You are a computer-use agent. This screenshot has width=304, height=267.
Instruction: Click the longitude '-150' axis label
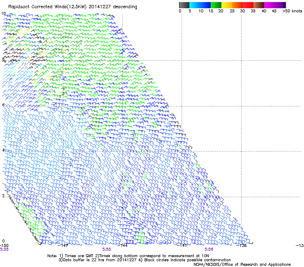coord(4,246)
